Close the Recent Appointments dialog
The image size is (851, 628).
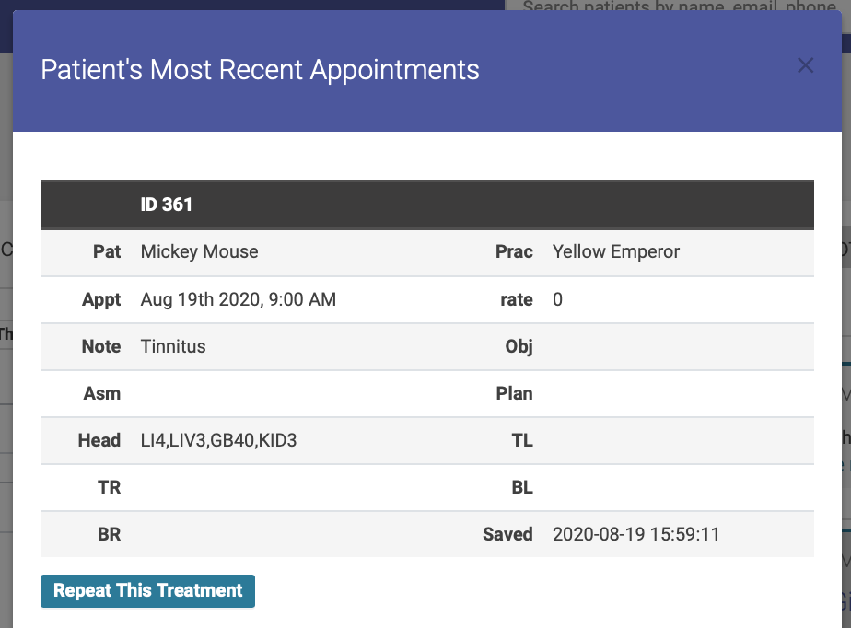tap(805, 65)
